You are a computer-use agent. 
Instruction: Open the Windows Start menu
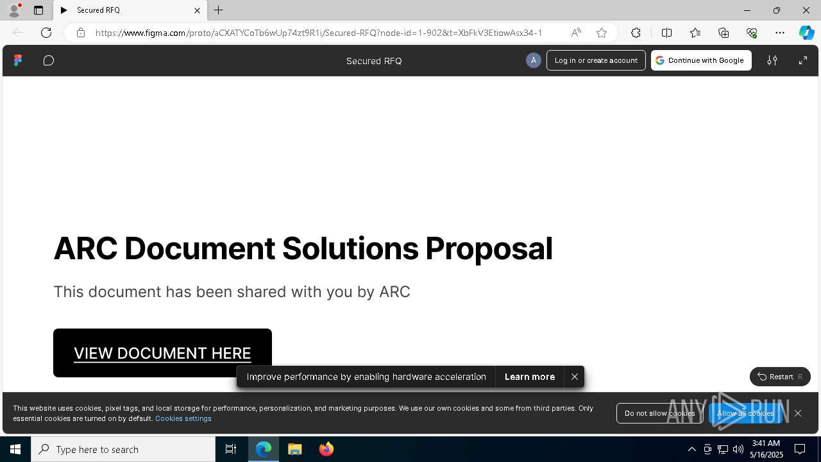(x=15, y=449)
